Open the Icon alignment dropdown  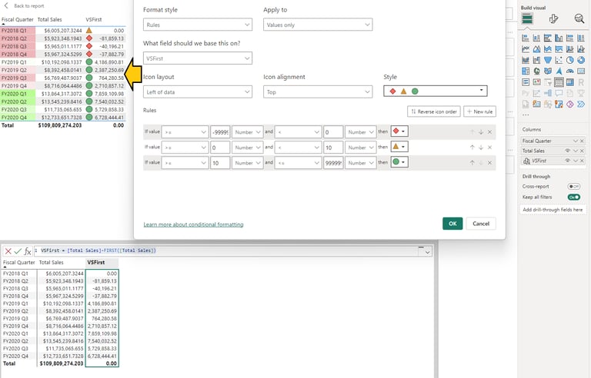(x=318, y=92)
